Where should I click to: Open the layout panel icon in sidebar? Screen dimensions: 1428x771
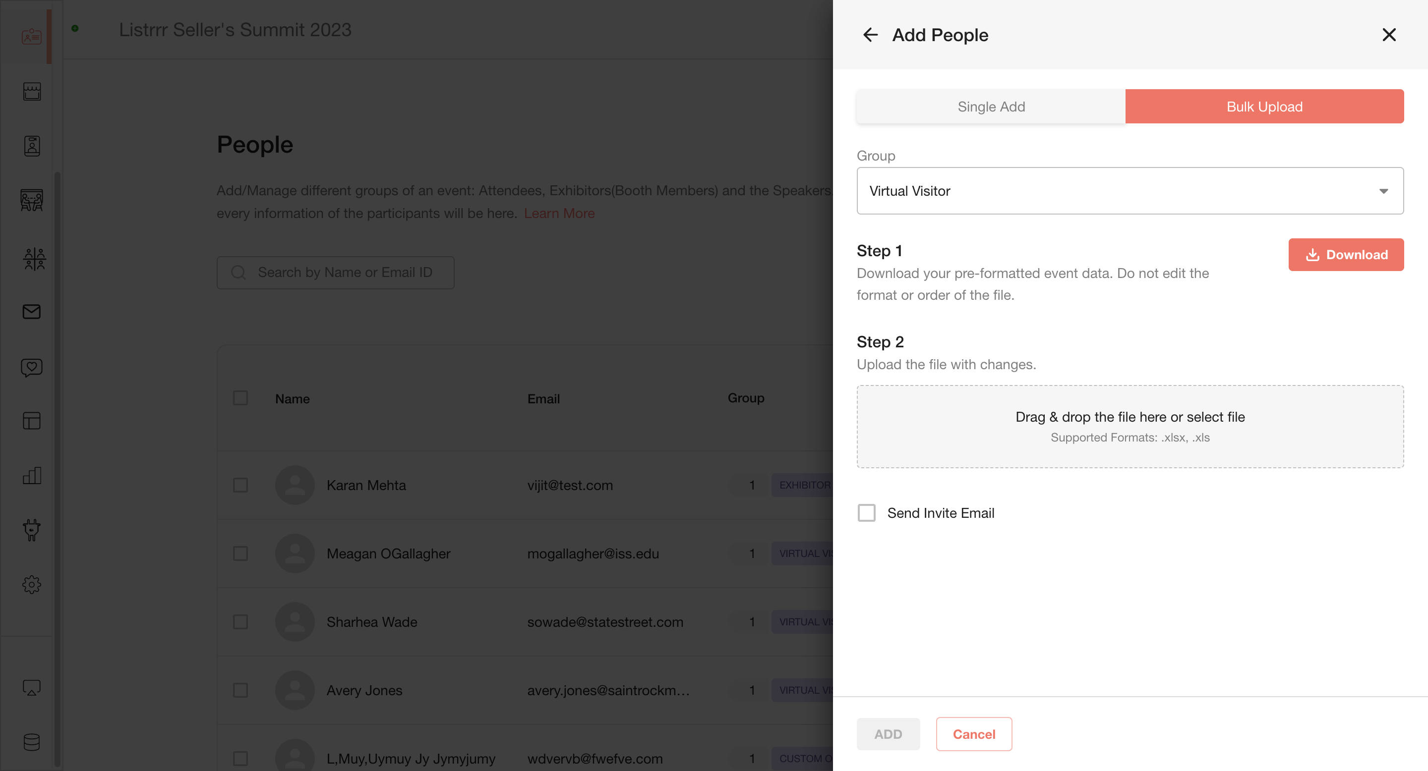point(32,421)
